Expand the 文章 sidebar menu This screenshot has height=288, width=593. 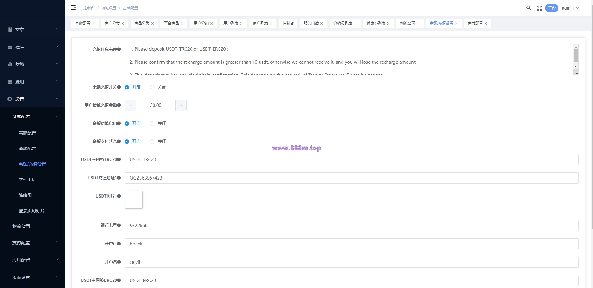tap(57, 29)
